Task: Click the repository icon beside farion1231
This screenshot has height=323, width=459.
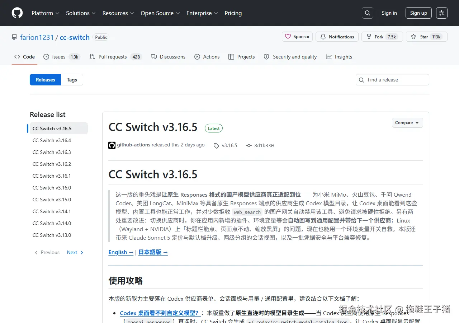Action: click(14, 37)
